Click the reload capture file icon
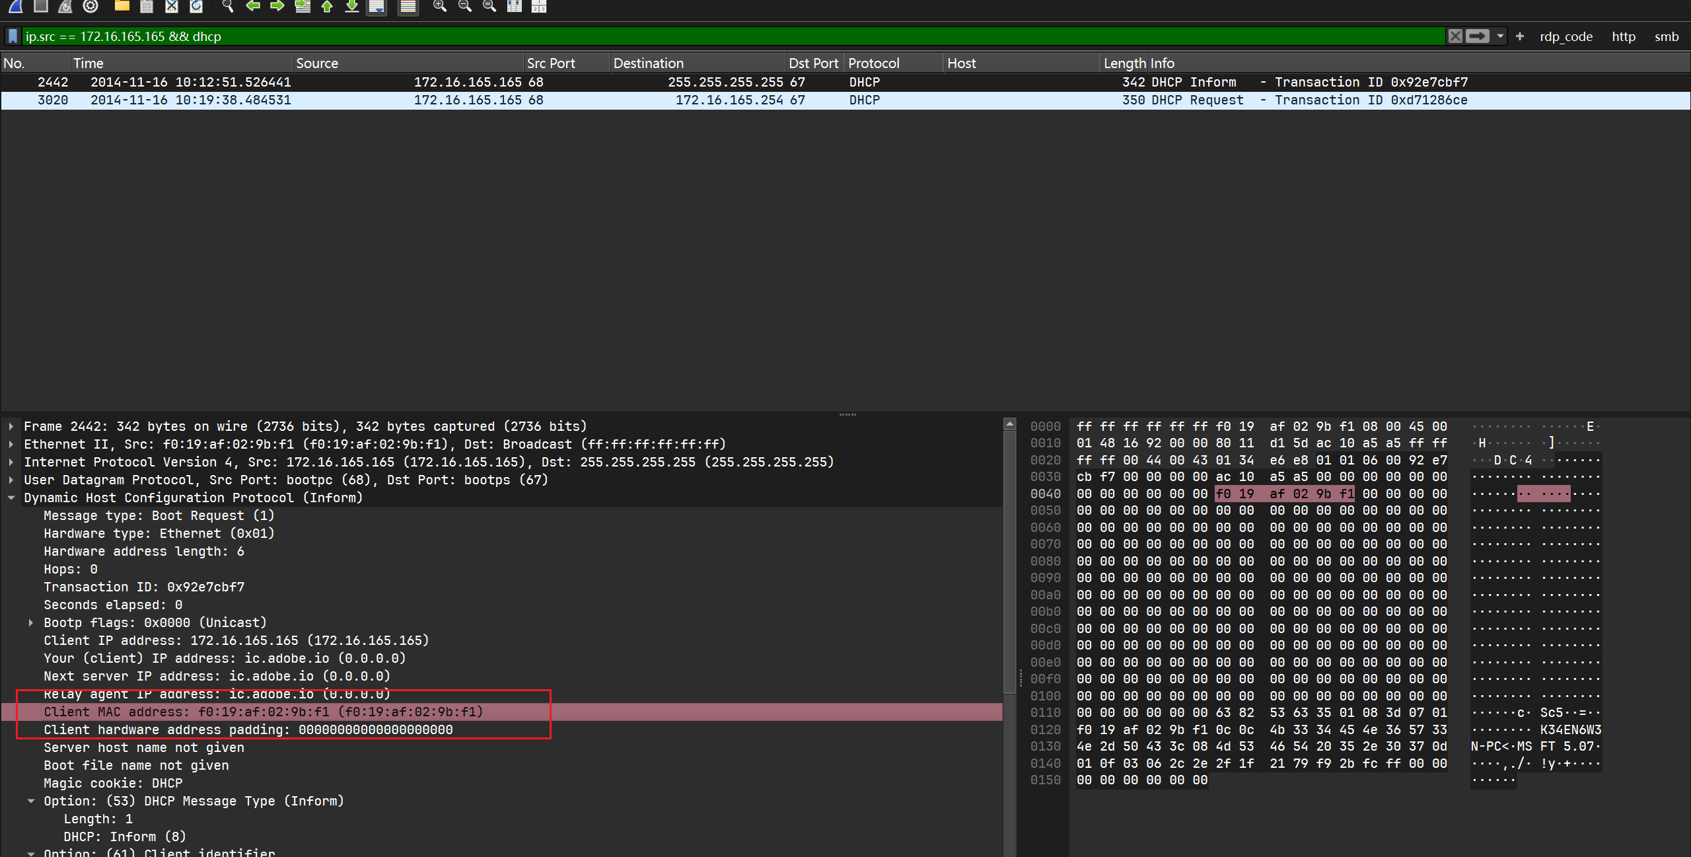This screenshot has height=857, width=1691. tap(196, 7)
